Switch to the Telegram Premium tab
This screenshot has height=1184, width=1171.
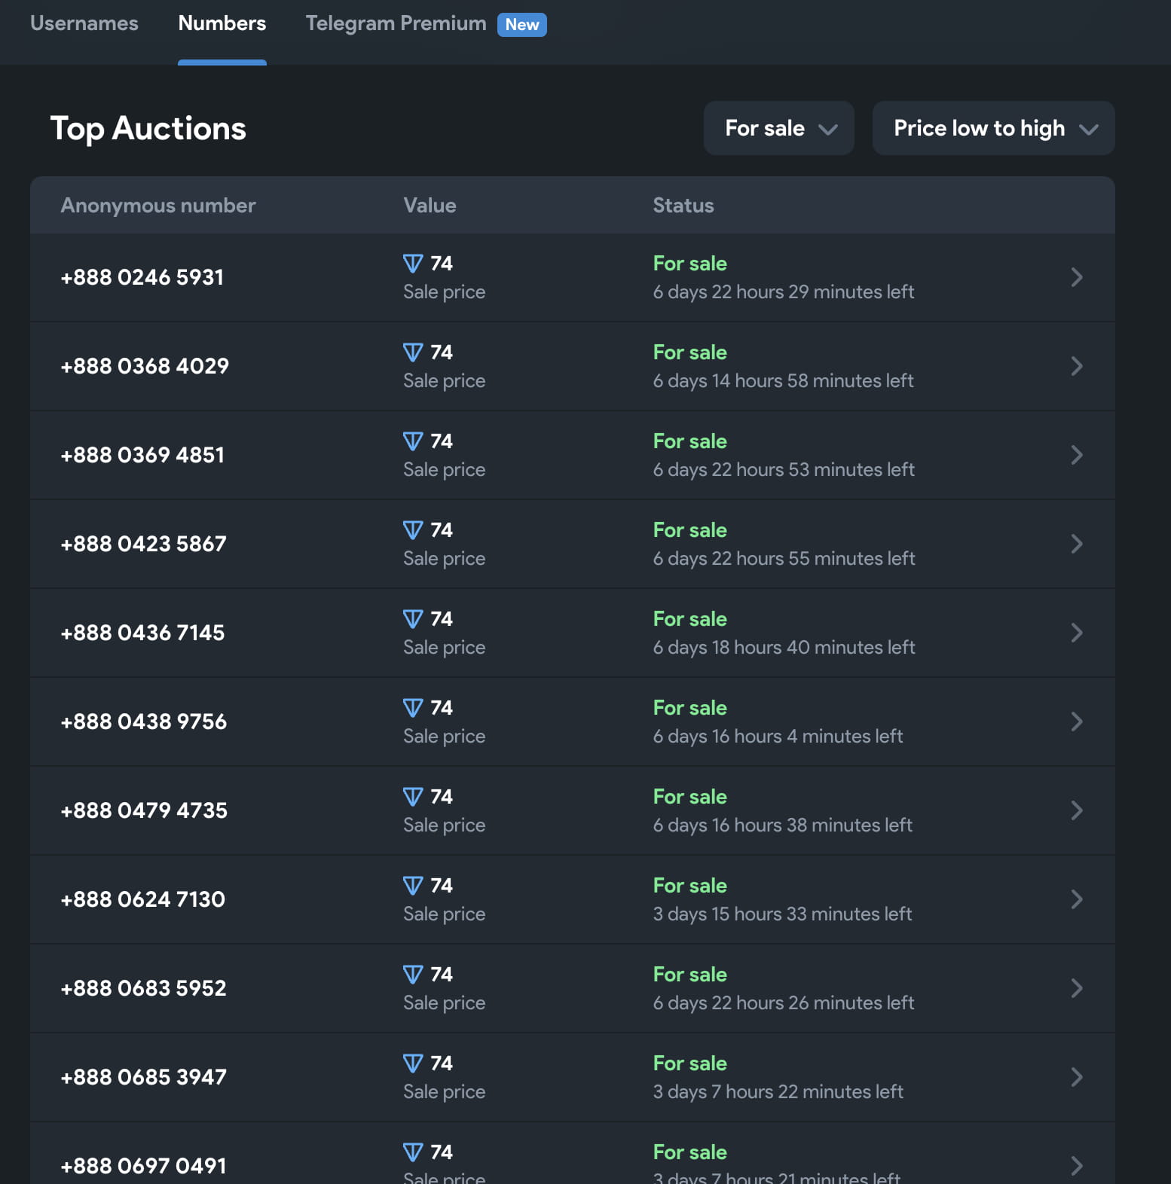[396, 24]
